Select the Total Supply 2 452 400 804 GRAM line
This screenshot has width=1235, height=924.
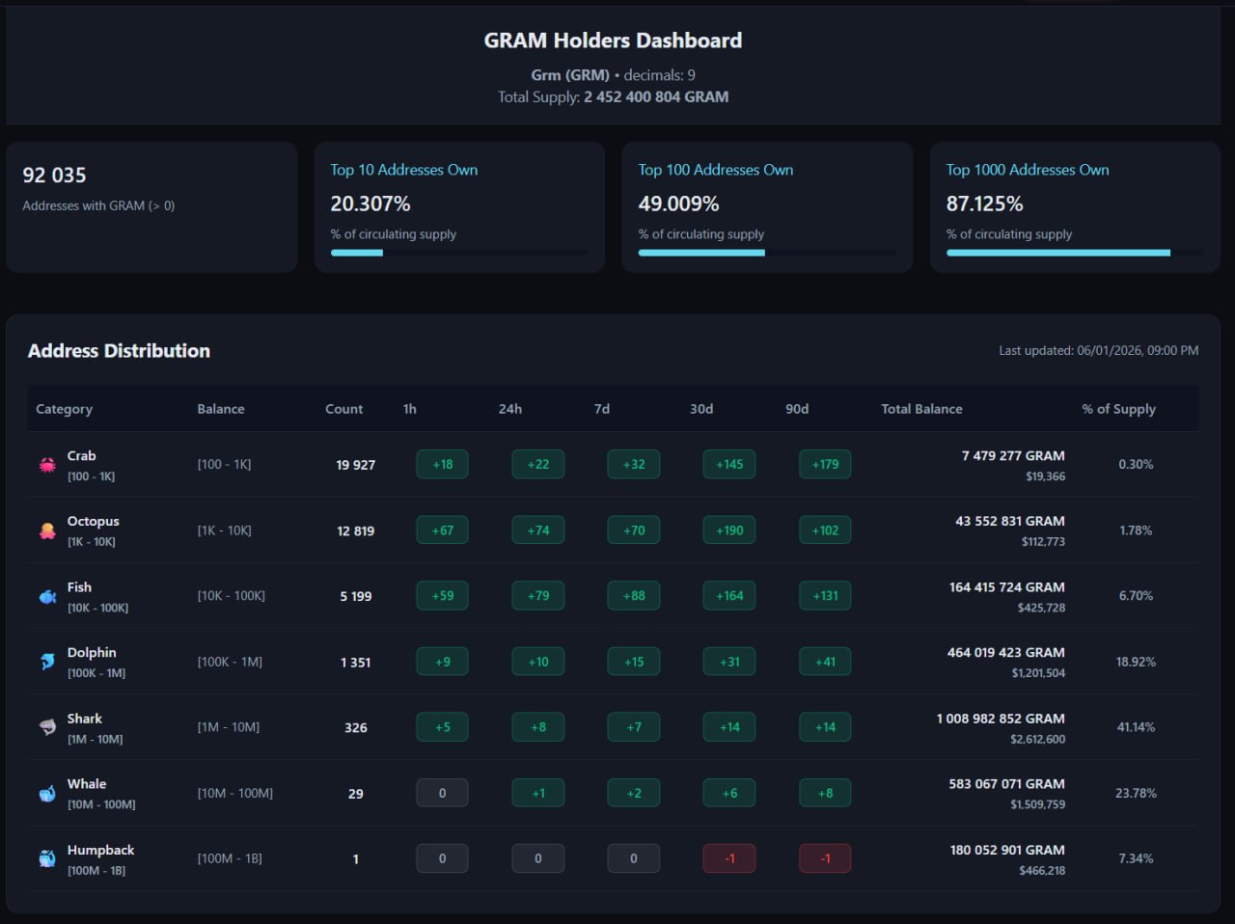pyautogui.click(x=614, y=96)
